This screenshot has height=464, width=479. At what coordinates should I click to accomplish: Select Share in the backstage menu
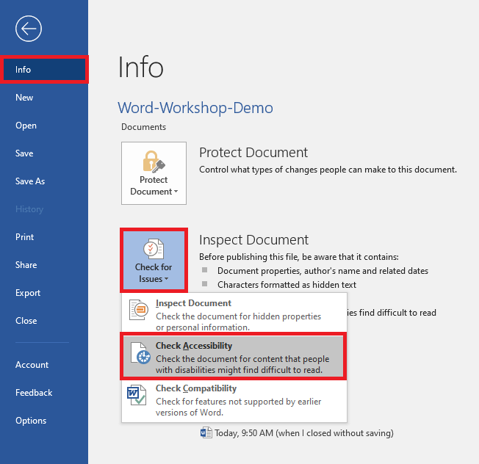tap(26, 265)
